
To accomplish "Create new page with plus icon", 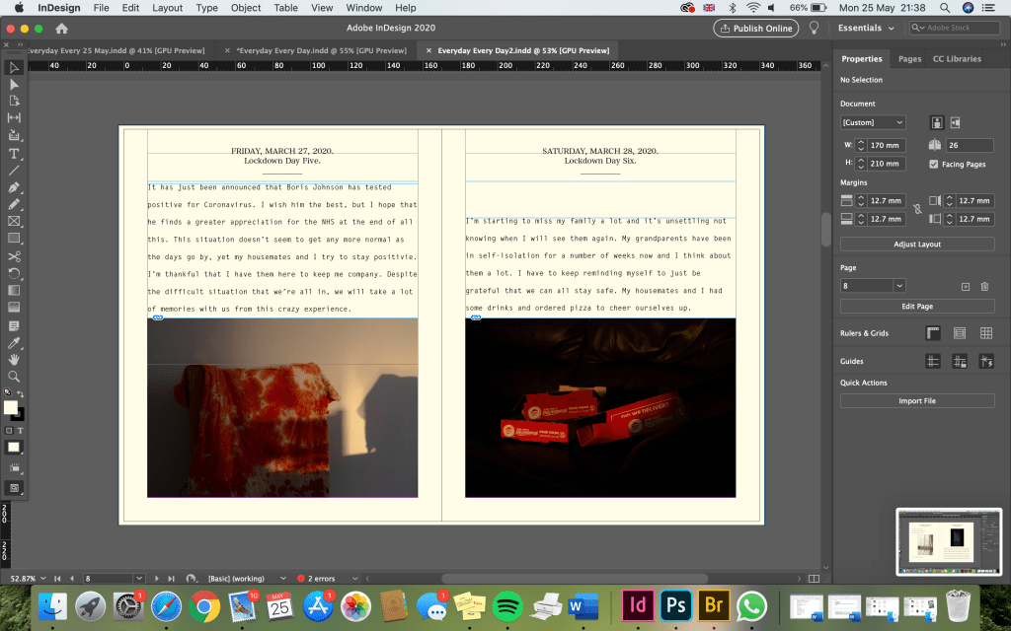I will tap(966, 286).
